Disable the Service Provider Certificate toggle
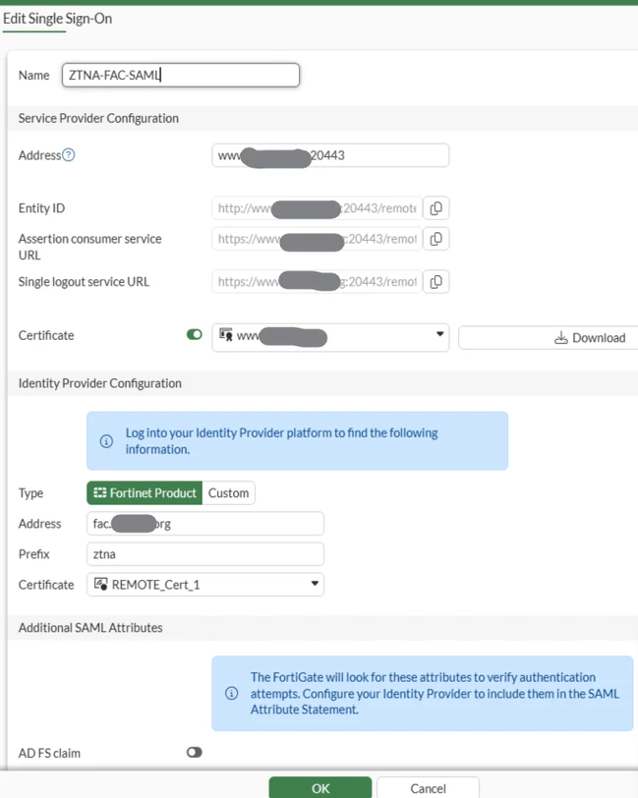Viewport: 638px width, 798px height. pyautogui.click(x=194, y=334)
